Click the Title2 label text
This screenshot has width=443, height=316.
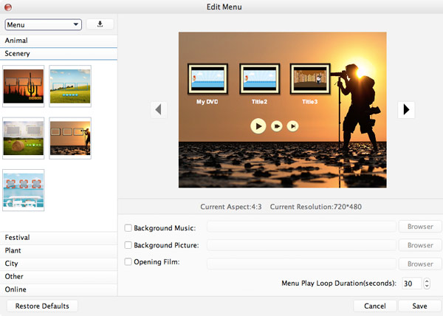(259, 102)
